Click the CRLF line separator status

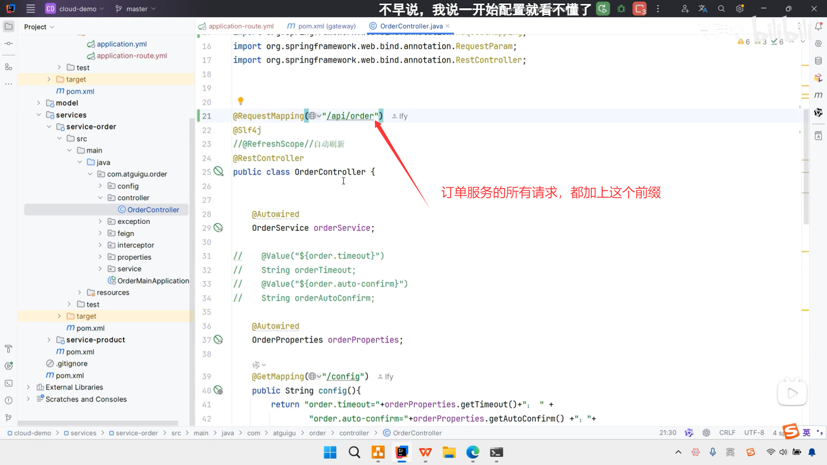pyautogui.click(x=727, y=433)
